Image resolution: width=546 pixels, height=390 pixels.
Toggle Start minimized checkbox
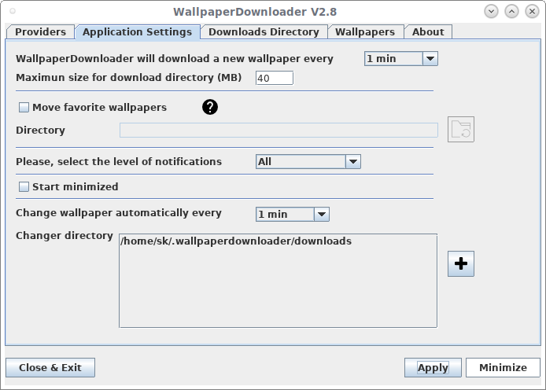point(24,187)
